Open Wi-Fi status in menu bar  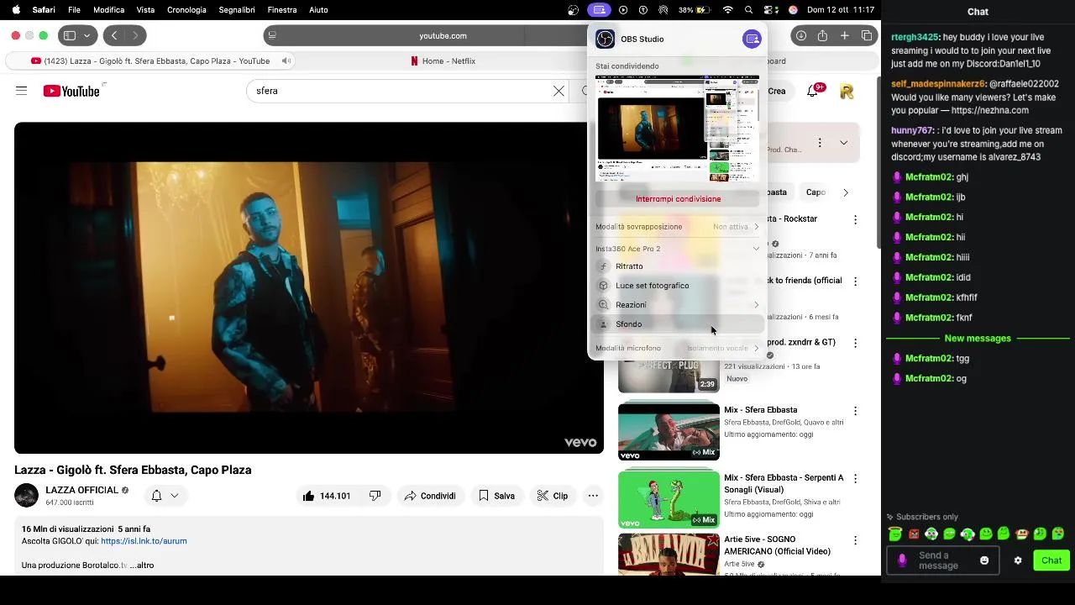pyautogui.click(x=728, y=10)
